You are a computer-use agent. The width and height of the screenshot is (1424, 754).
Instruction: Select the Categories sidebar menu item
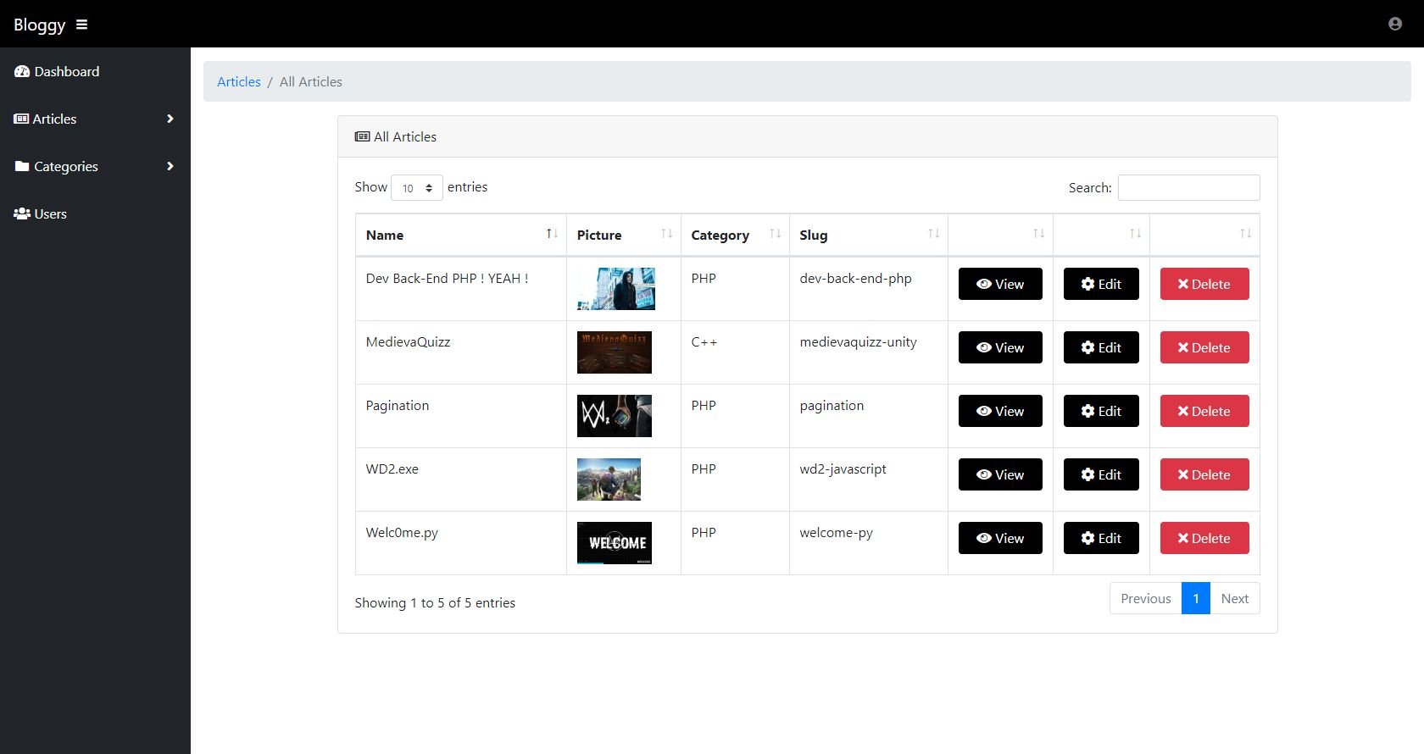click(x=95, y=166)
